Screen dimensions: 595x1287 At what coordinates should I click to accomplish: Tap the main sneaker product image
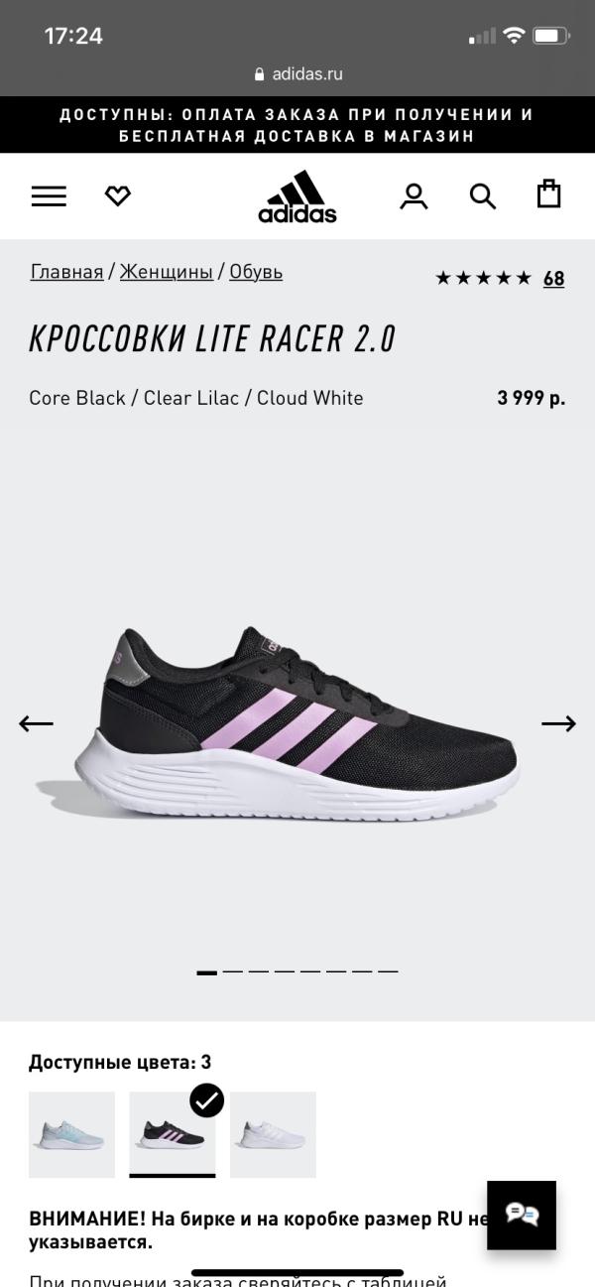coord(297,722)
